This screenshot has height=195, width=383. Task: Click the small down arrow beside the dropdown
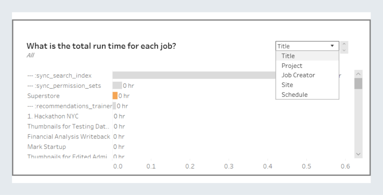click(344, 50)
